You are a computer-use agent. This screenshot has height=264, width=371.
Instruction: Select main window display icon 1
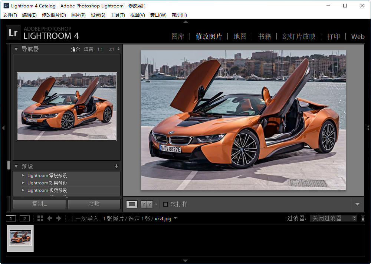click(x=11, y=218)
